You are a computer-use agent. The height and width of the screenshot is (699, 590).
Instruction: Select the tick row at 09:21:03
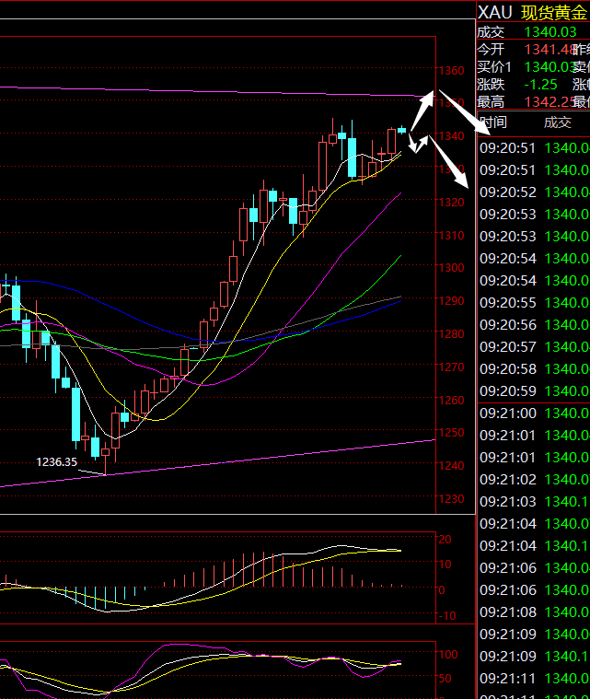(534, 502)
